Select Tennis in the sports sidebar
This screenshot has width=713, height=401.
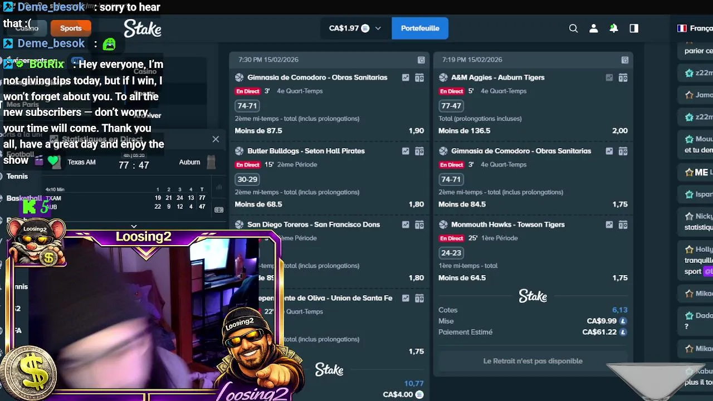click(17, 176)
